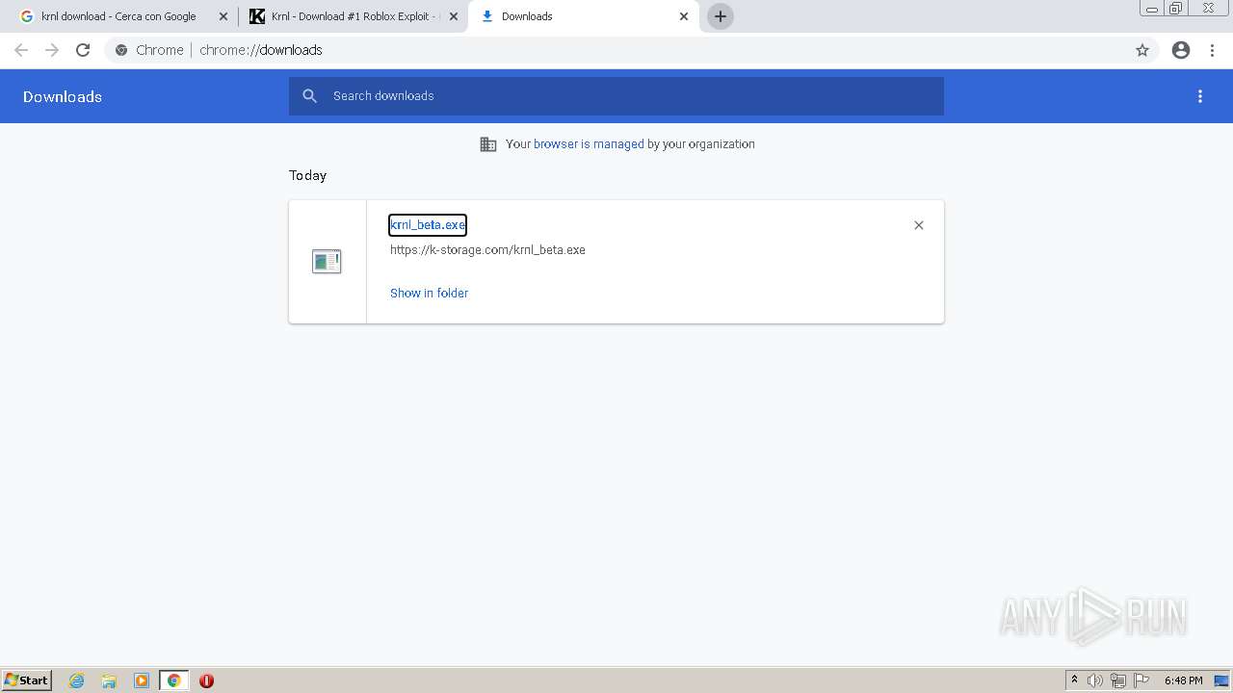Open the network tray icon
The height and width of the screenshot is (693, 1233).
1118,680
